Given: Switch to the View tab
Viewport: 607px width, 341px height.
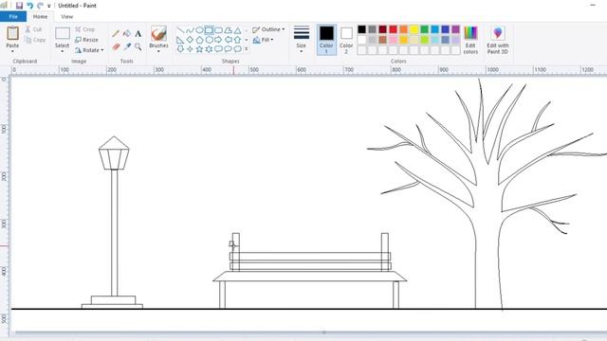Looking at the screenshot, I should coord(66,17).
